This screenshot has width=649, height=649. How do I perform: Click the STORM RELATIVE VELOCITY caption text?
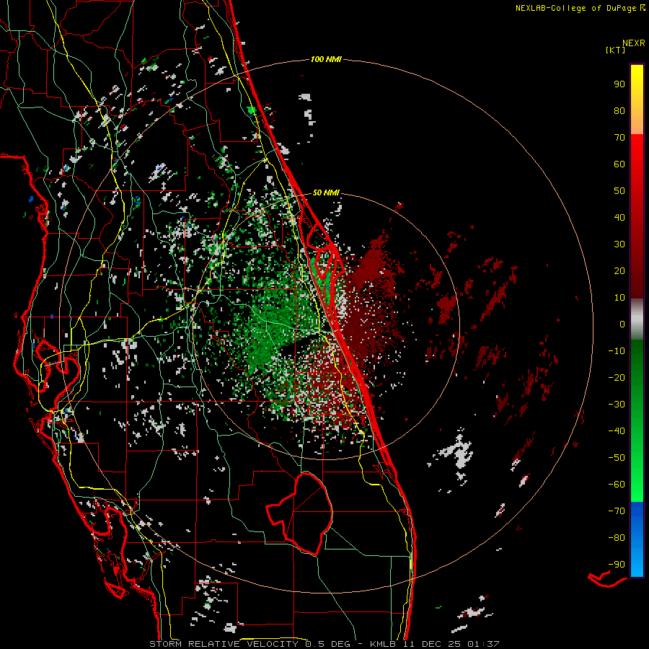(224, 644)
